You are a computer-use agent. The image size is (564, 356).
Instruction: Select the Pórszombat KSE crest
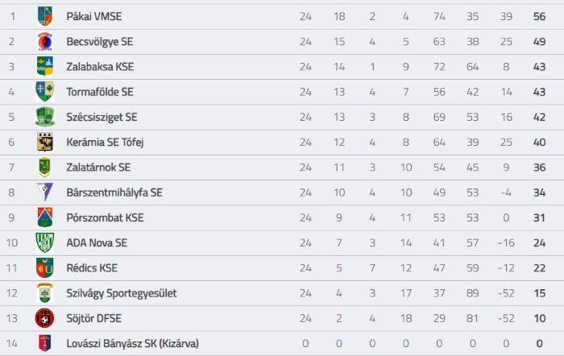(x=45, y=217)
